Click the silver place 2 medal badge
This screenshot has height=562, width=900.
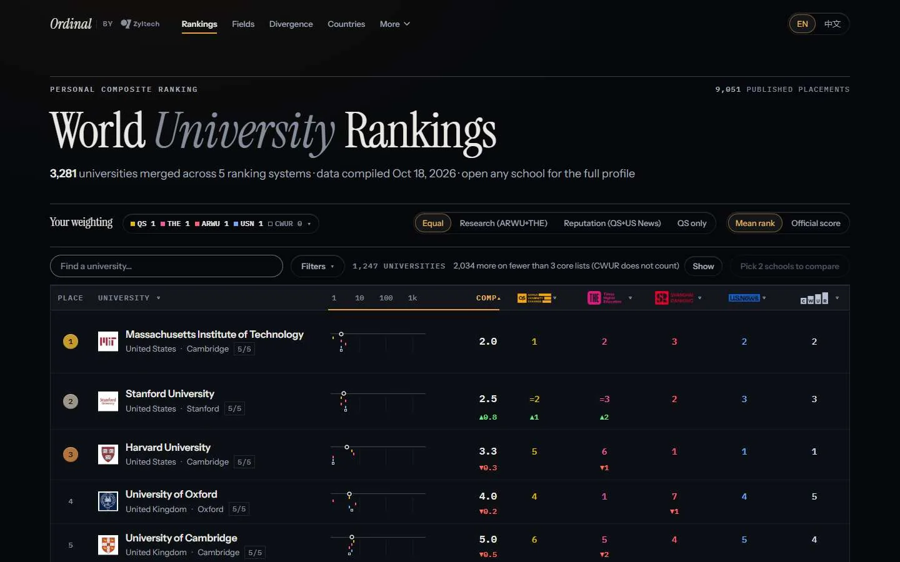[71, 401]
